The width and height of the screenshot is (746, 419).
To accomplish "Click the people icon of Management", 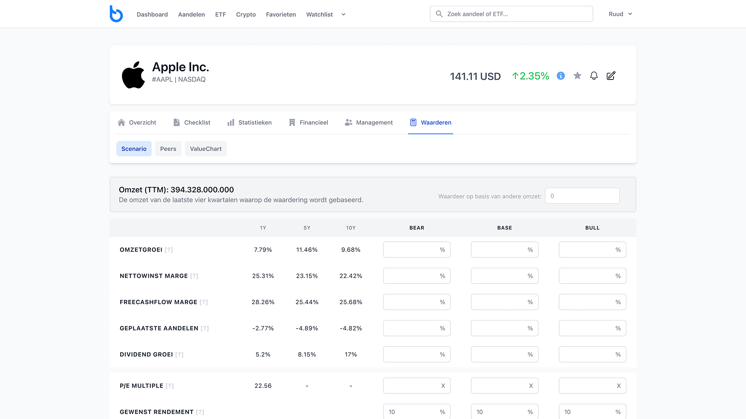I will click(349, 123).
